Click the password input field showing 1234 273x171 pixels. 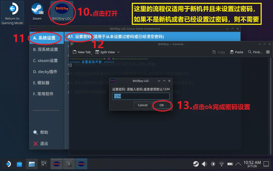tap(141, 96)
